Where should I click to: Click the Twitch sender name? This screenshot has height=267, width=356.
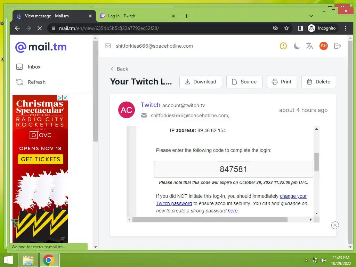(x=150, y=105)
